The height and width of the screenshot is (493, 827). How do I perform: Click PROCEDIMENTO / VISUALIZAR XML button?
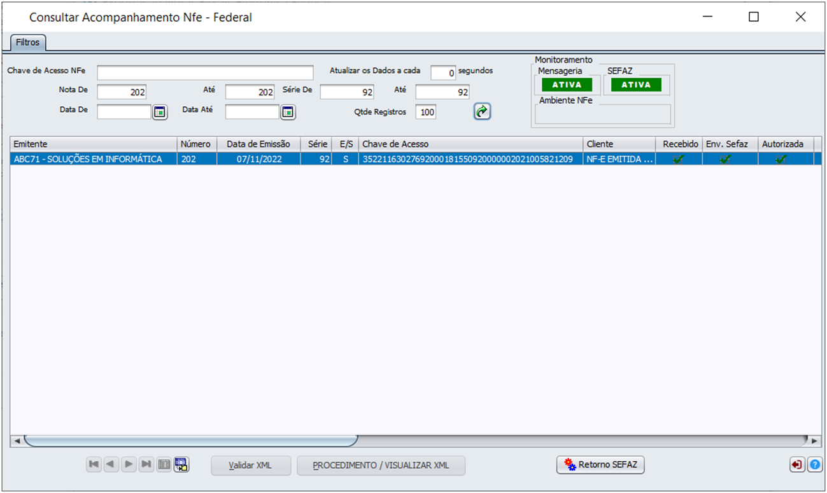click(381, 466)
